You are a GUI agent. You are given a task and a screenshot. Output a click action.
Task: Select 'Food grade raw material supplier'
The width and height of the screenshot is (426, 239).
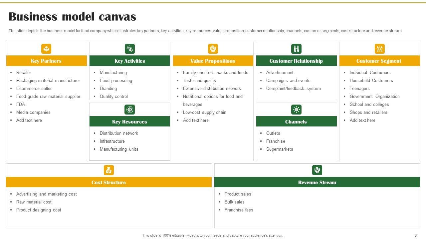[48, 96]
